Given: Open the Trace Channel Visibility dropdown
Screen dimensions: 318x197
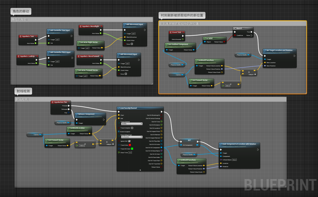Looking at the screenshot, I should tap(132, 124).
